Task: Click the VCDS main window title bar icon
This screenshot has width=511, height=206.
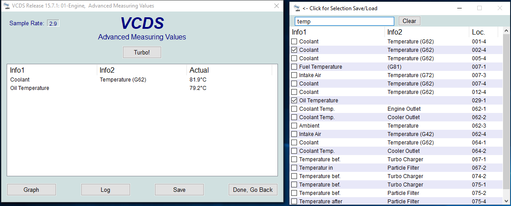Action: tap(5, 6)
